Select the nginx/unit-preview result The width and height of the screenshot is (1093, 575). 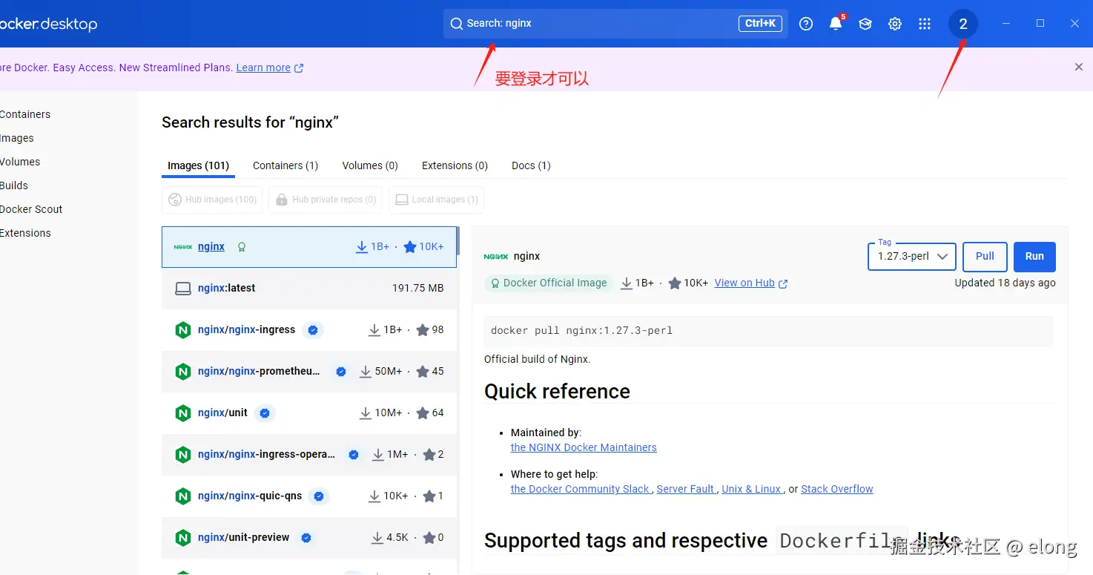point(310,538)
